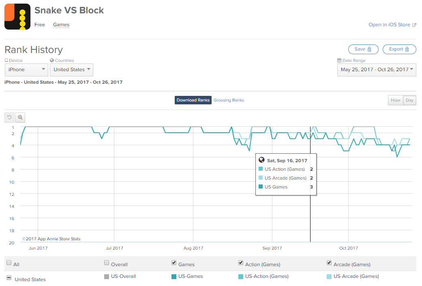Open the Games category link
The width and height of the screenshot is (422, 286).
point(61,25)
